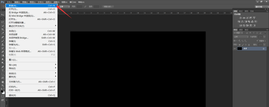The image size is (269, 107).
Task: Toggle lock transparent pixels
Action: click(240, 45)
